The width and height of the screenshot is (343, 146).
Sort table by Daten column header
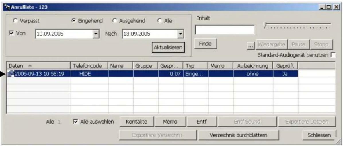39,65
